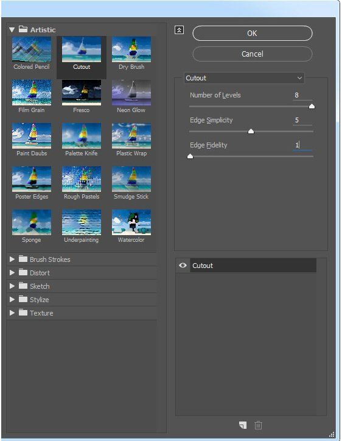Image resolution: width=342 pixels, height=441 pixels.
Task: Expand the Texture filter folder
Action: point(12,312)
